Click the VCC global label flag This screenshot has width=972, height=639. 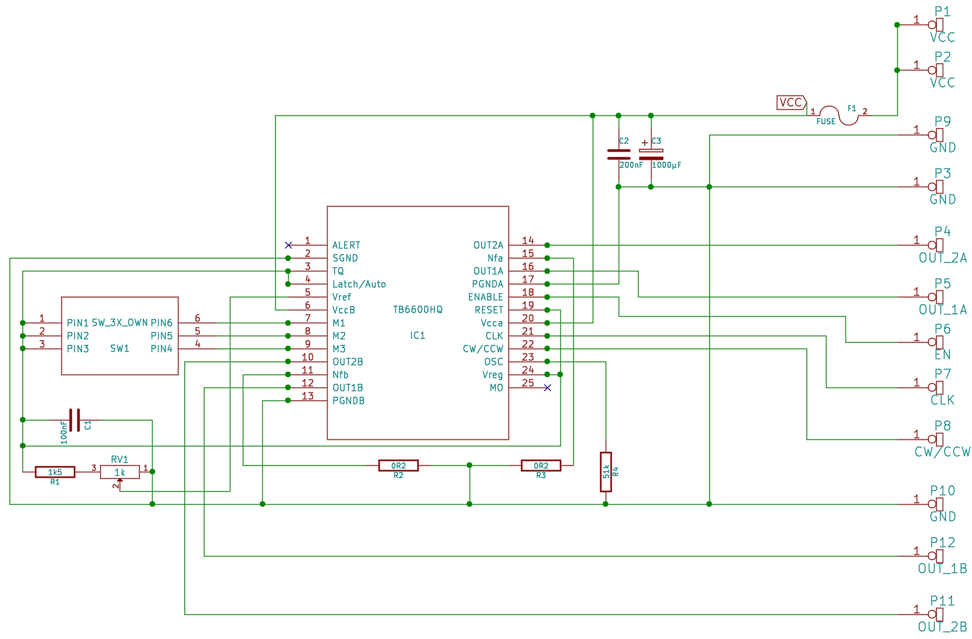point(791,103)
